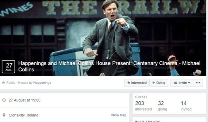View the 14 invited guests

point(186,106)
